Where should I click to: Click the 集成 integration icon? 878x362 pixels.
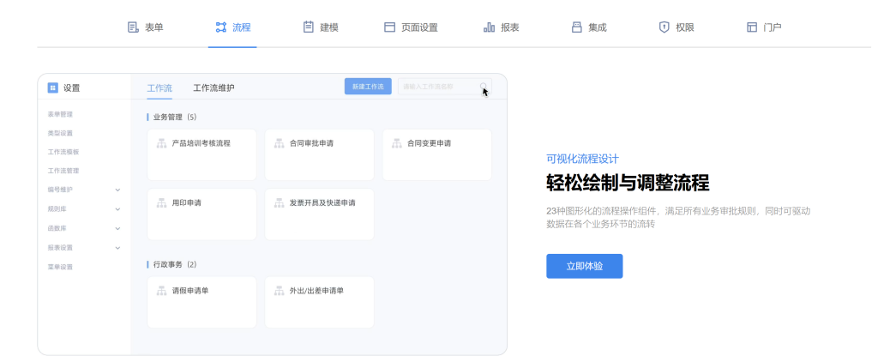tap(577, 27)
